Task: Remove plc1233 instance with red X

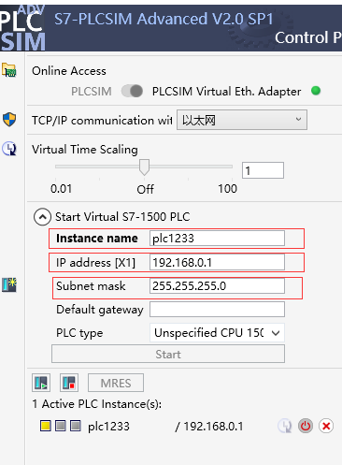Action: (x=326, y=426)
